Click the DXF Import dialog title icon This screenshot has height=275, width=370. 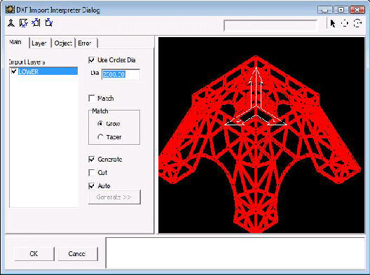10,10
